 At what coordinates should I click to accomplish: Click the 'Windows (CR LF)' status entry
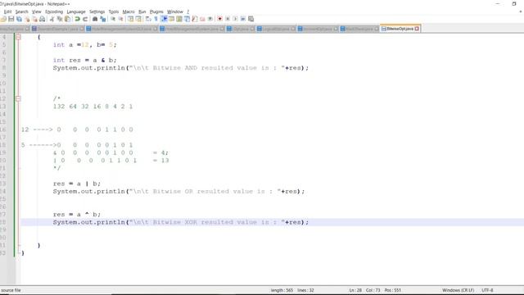[458, 290]
